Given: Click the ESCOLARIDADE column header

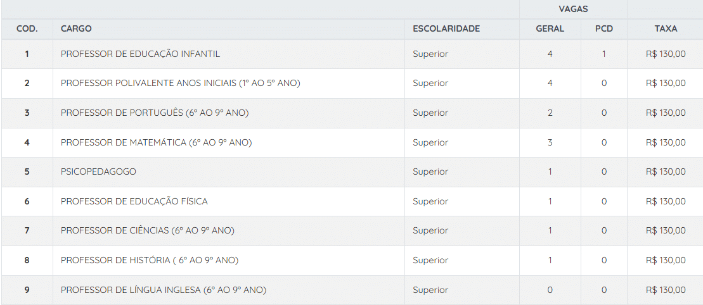Looking at the screenshot, I should point(446,28).
